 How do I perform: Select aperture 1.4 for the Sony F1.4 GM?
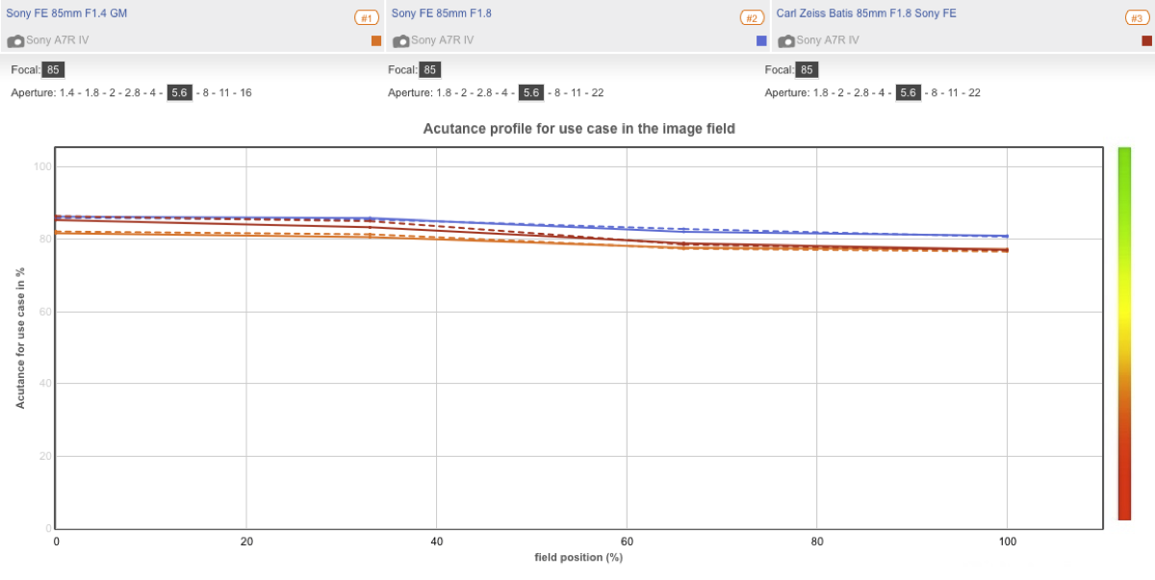pyautogui.click(x=66, y=93)
